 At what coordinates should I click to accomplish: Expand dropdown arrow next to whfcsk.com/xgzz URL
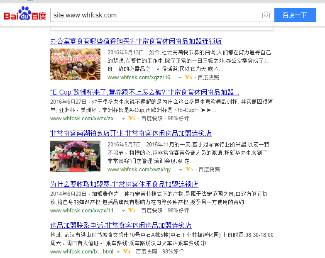click(180, 78)
